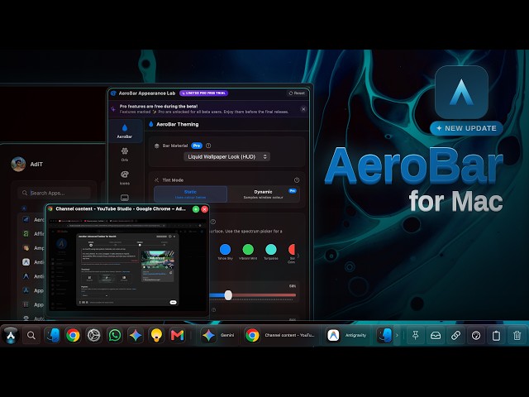529x397 pixels.
Task: Close the Chrome window preview with red button
Action: tap(204, 209)
